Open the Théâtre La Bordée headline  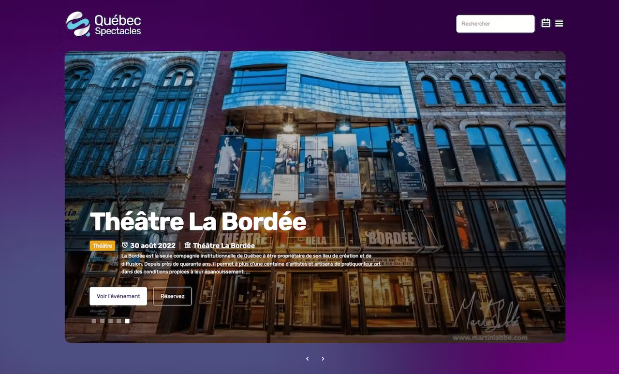click(198, 222)
